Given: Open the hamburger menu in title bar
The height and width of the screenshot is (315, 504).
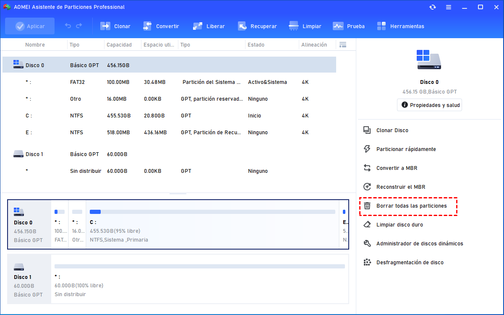Looking at the screenshot, I should (449, 7).
